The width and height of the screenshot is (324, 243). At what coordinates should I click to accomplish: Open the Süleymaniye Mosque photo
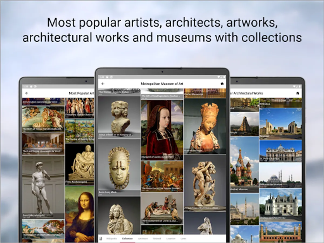(x=281, y=175)
